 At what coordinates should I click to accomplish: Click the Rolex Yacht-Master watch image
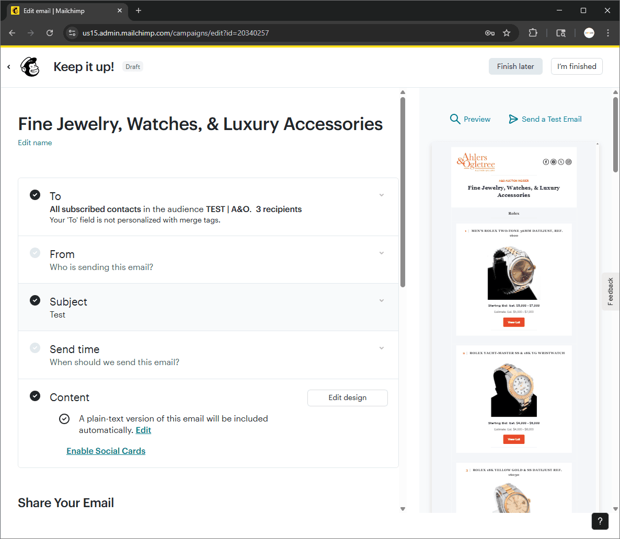[x=514, y=390]
